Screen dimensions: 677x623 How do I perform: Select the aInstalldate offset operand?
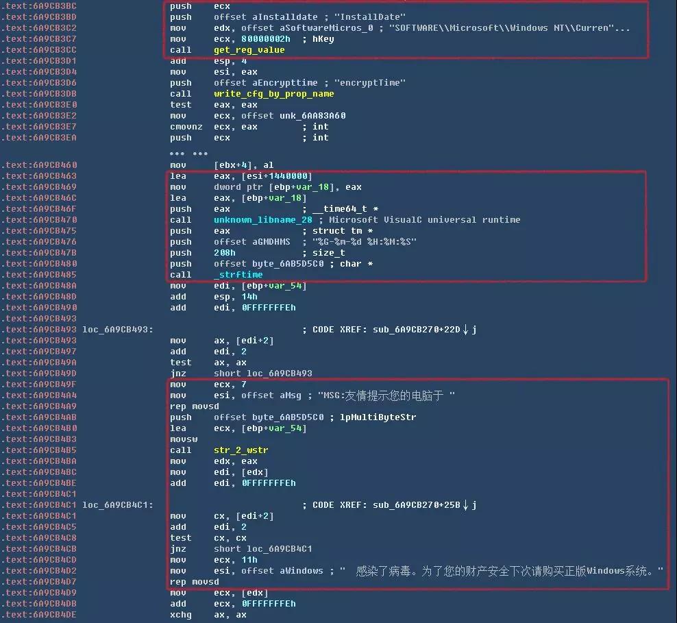tap(284, 17)
